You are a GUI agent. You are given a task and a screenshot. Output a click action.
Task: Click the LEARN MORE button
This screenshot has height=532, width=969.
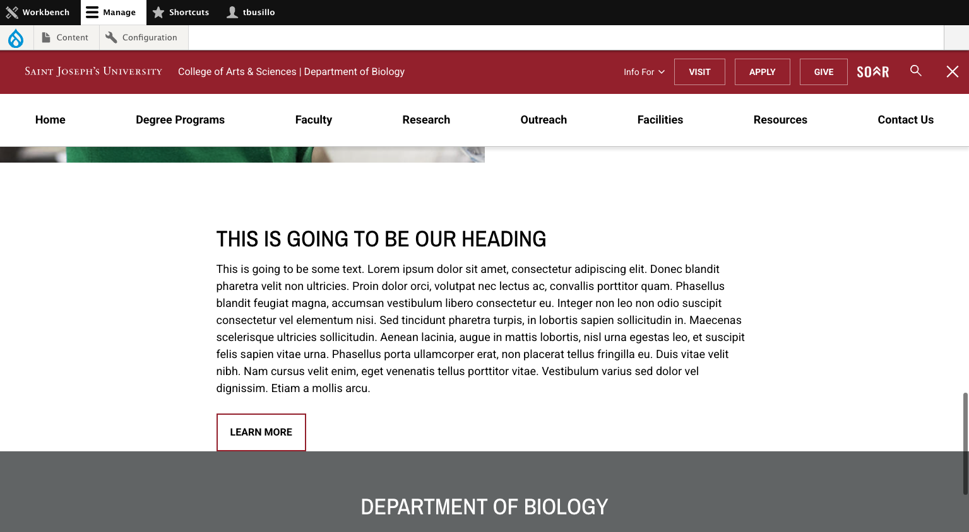click(261, 432)
